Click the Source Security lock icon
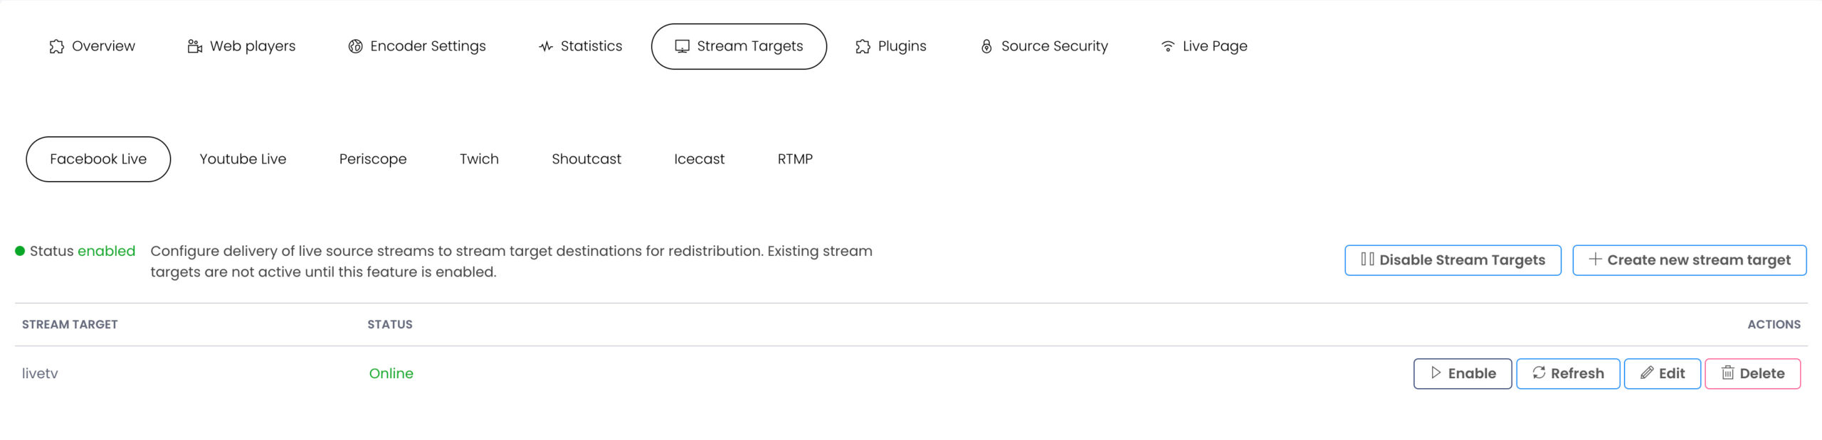 pos(986,46)
